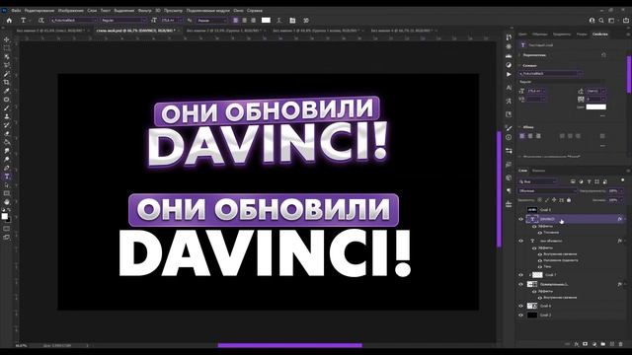This screenshot has height=355, width=632.
Task: Click the color swatch in Properties panel
Action: 595,106
